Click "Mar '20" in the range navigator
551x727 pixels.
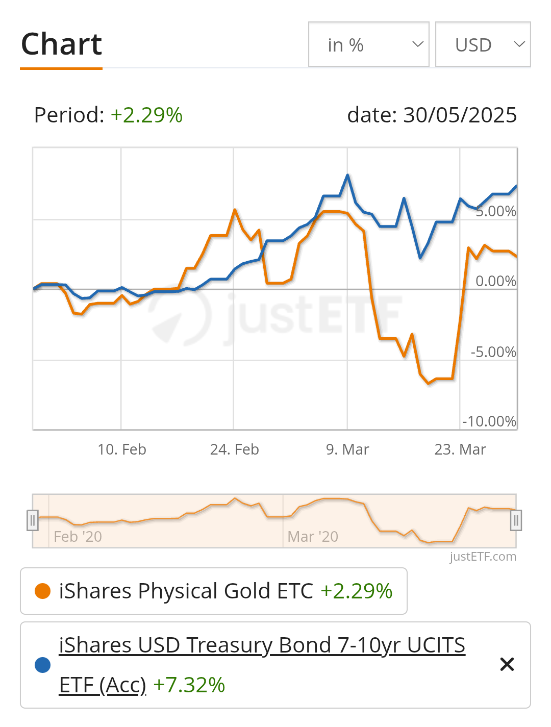[313, 537]
